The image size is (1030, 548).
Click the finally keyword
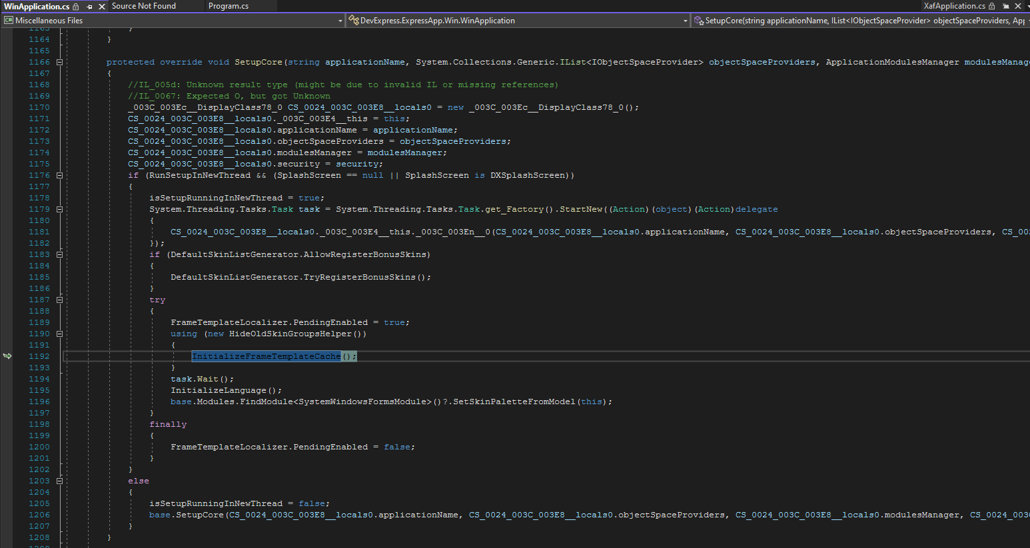point(168,424)
